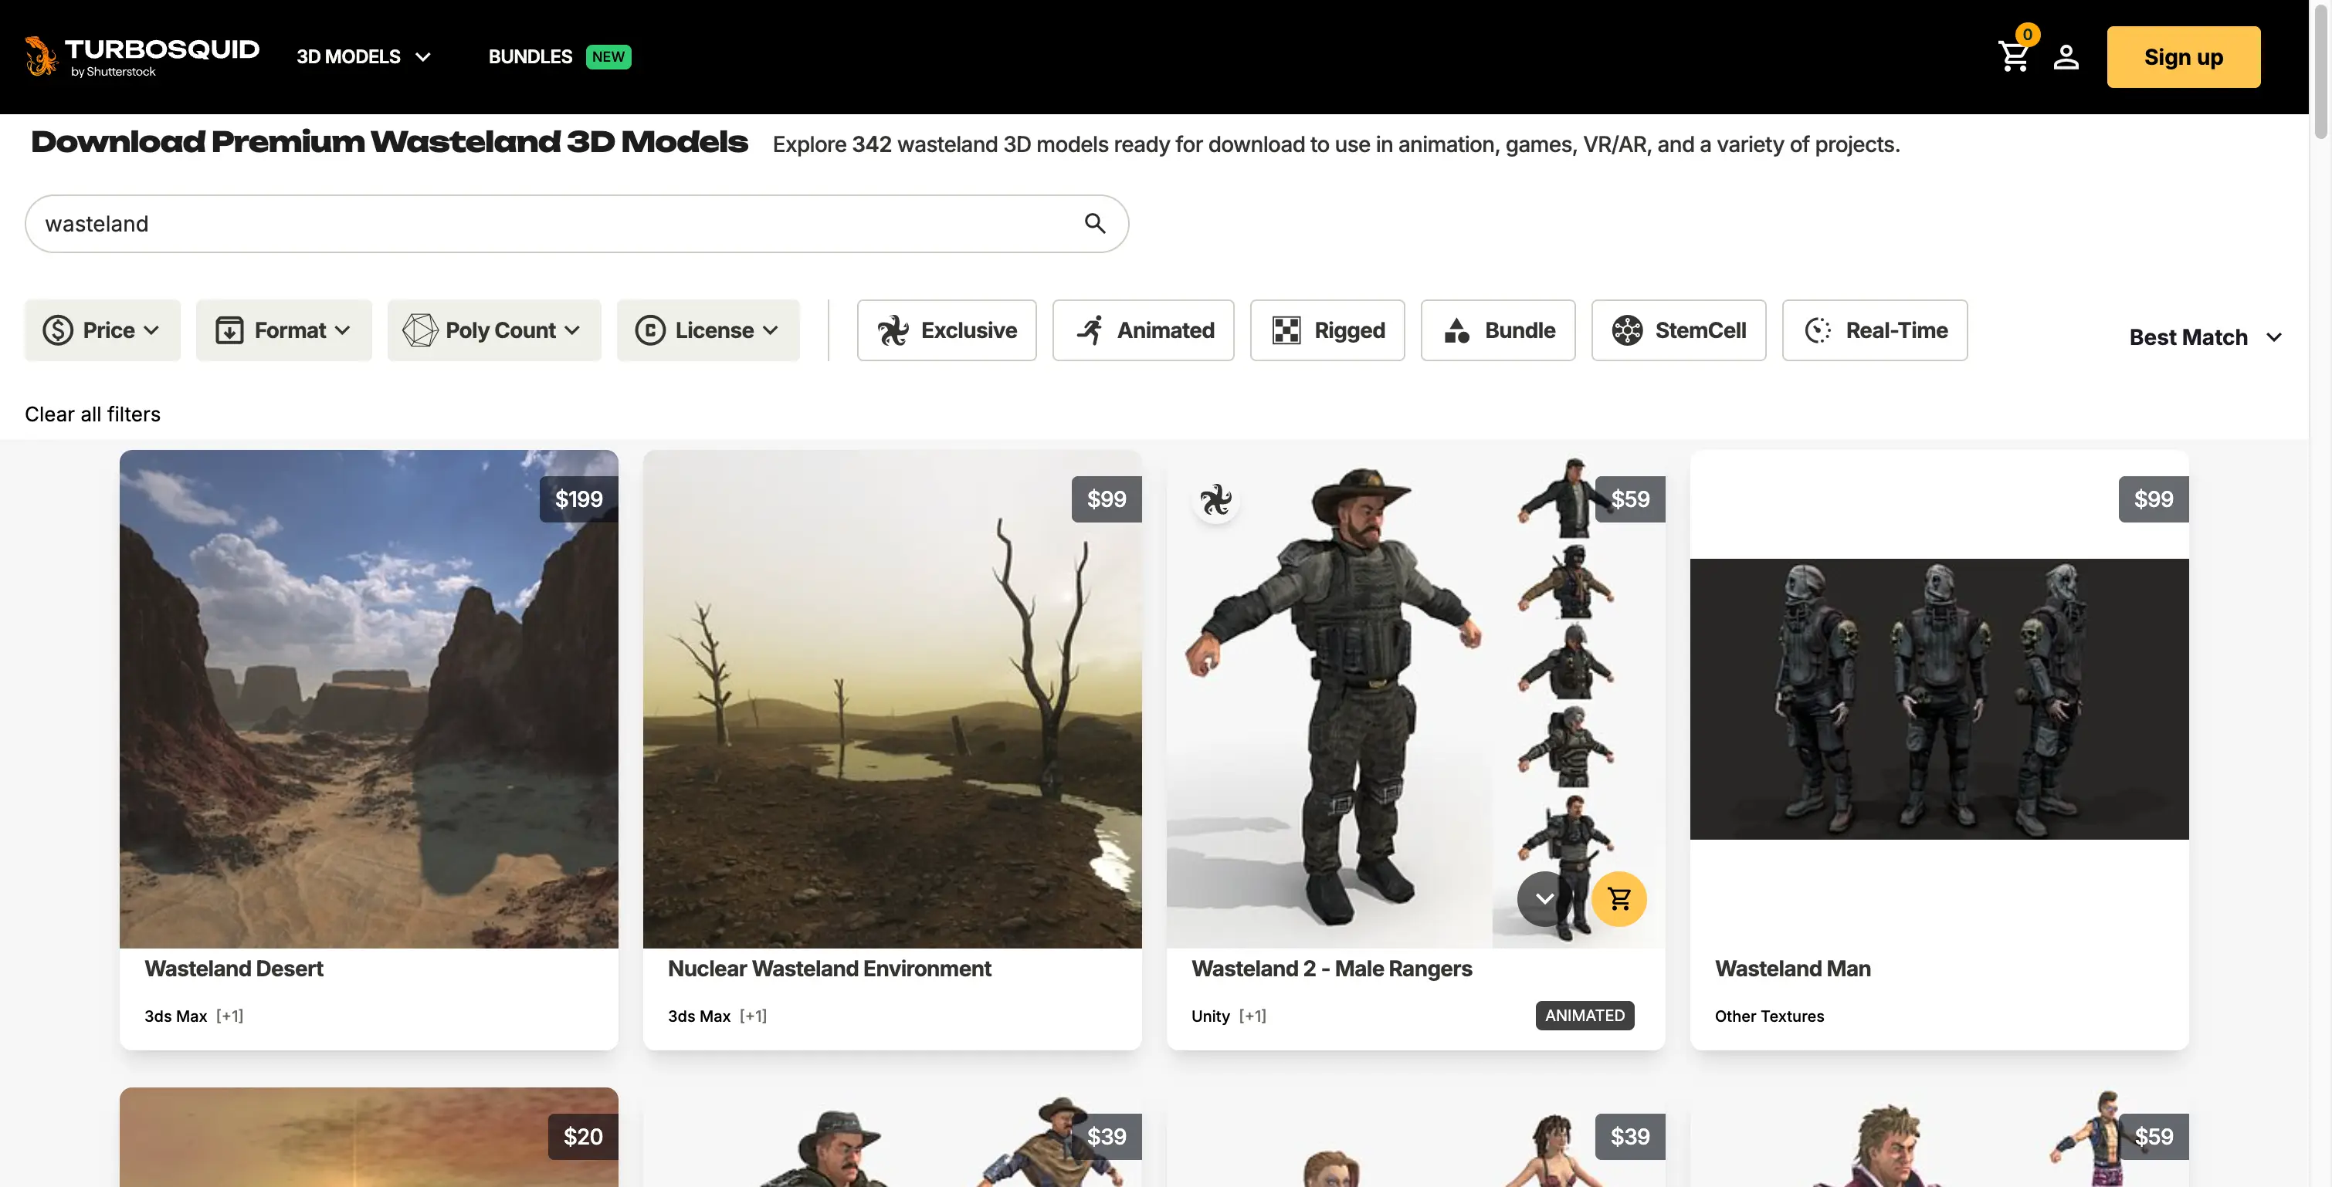Open the shopping cart icon

pos(2013,57)
